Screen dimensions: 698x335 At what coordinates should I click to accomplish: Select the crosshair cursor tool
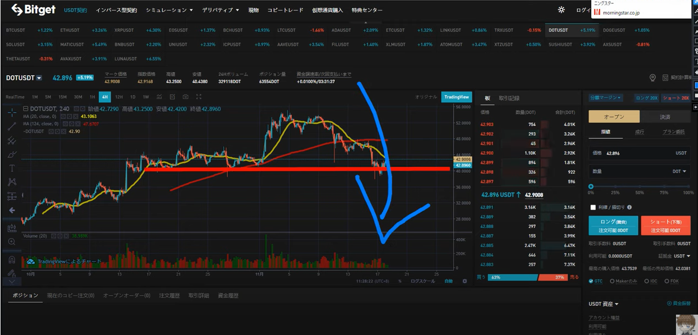click(12, 113)
